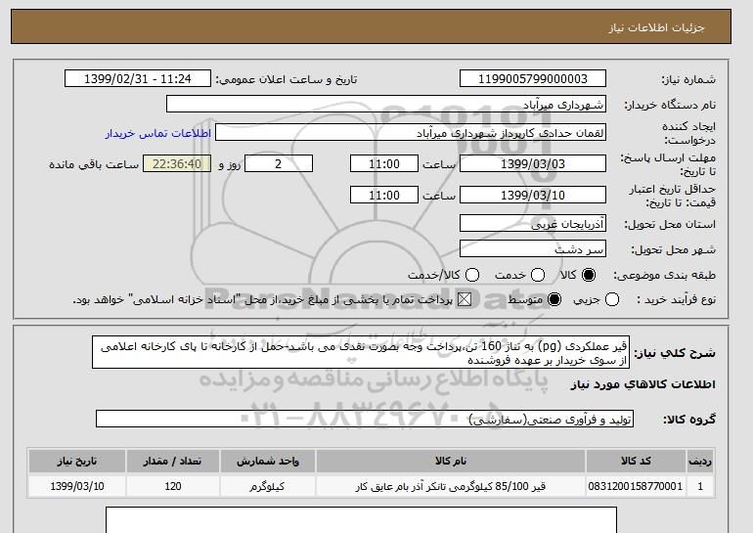Click the گروه کالا field تولید و فرآوری صنعتی
Viewport: 753px width, 533px height.
[x=365, y=420]
